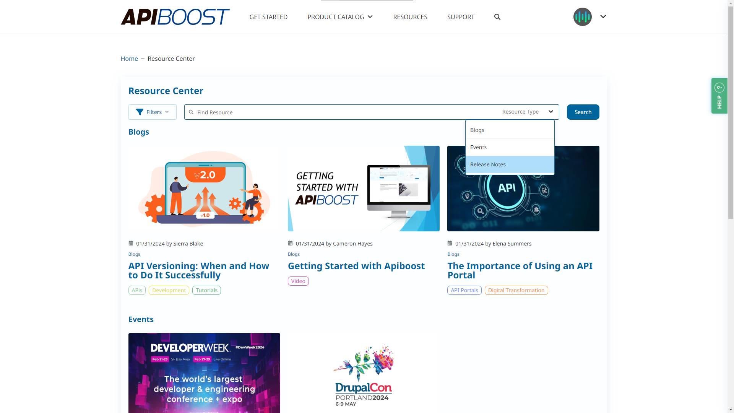Choose Events in the Resource Type list

(510, 147)
